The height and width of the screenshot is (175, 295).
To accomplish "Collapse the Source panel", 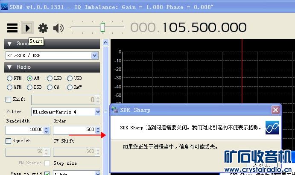I will click(x=9, y=44).
